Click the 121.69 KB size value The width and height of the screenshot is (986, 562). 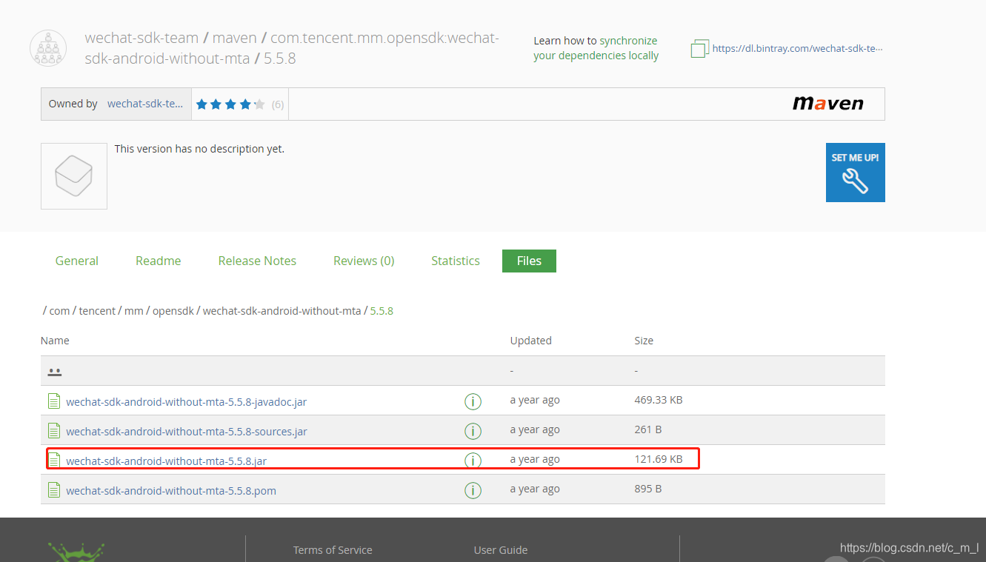click(659, 459)
